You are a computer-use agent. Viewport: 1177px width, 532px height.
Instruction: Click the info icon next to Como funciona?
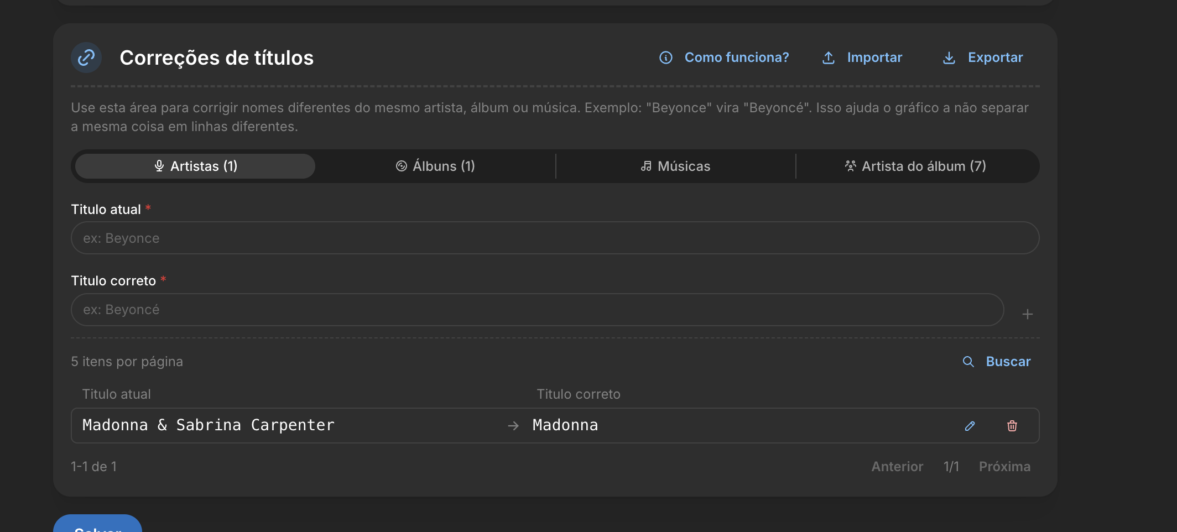(x=666, y=58)
